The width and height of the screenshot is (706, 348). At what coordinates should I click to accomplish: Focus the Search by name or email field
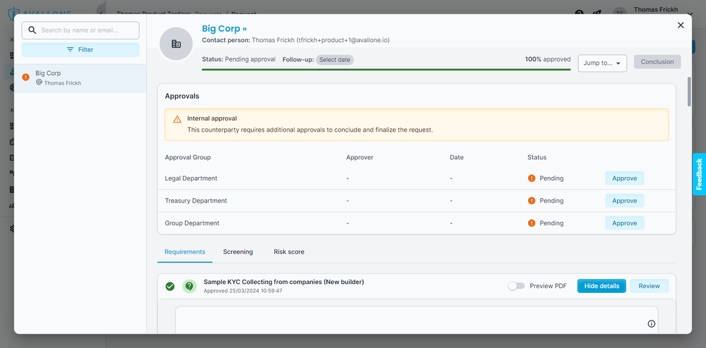coord(81,30)
